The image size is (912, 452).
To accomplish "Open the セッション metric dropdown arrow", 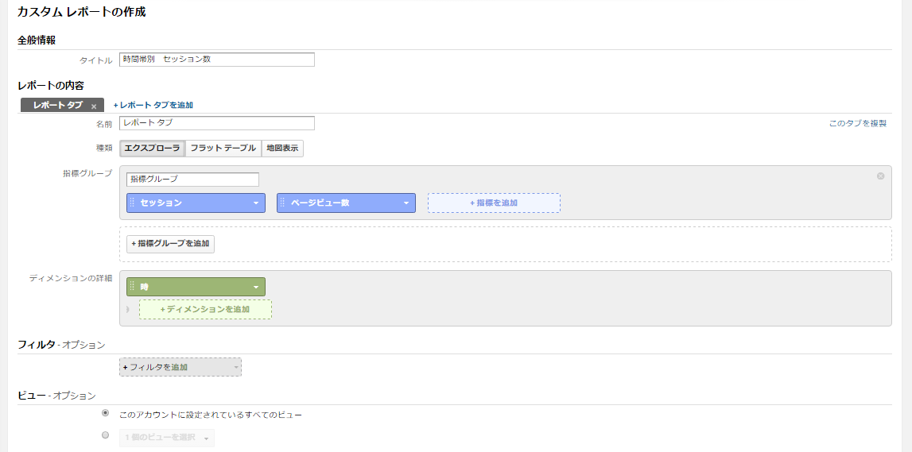I will (x=256, y=203).
